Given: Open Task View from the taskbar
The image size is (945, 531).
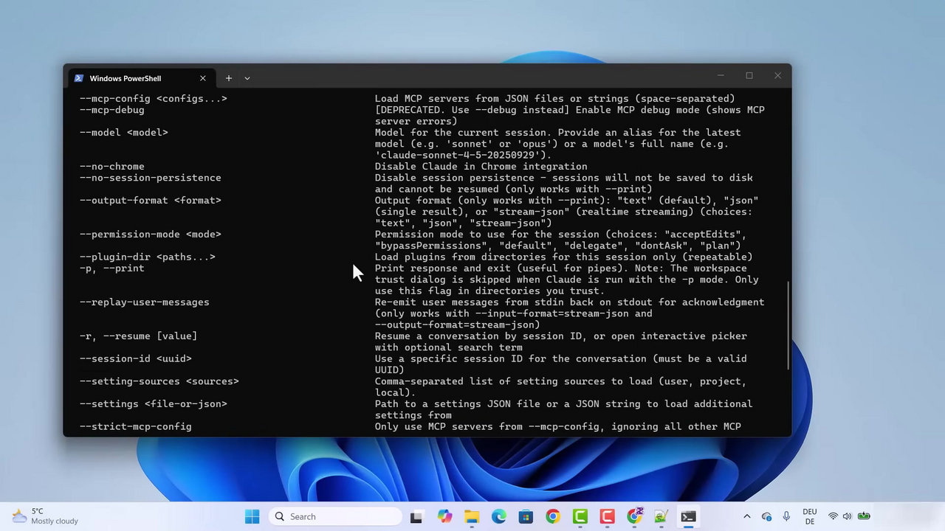Looking at the screenshot, I should [416, 516].
